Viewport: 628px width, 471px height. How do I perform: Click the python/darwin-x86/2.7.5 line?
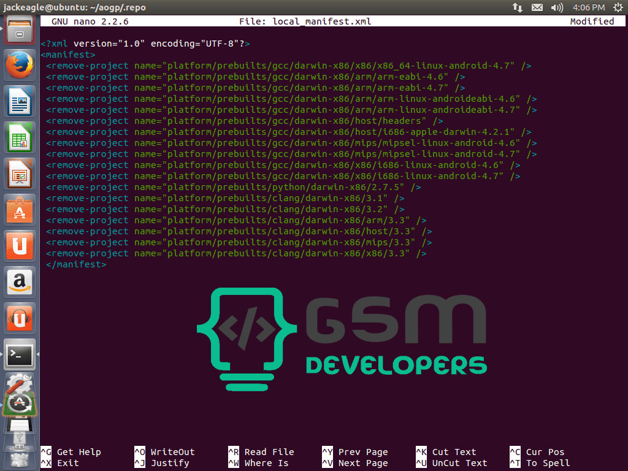[234, 187]
